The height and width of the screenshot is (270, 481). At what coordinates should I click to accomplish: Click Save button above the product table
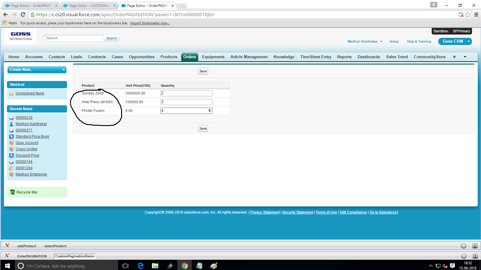coord(203,71)
